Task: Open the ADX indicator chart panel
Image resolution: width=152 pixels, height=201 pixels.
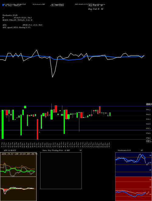Action: 18,164
